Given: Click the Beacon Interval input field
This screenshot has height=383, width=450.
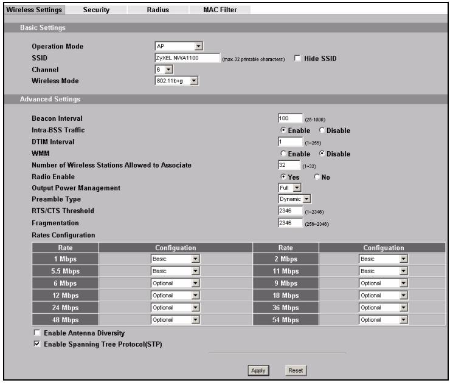Looking at the screenshot, I should tap(290, 118).
